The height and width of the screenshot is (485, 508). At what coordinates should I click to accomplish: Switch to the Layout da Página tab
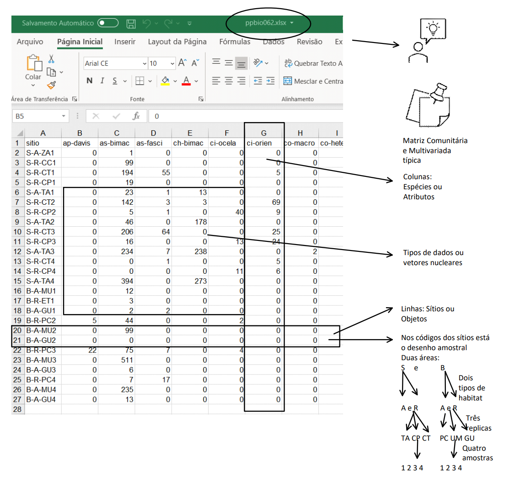tap(177, 42)
